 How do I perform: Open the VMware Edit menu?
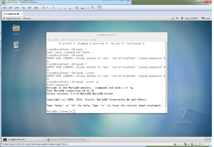tap(10, 8)
